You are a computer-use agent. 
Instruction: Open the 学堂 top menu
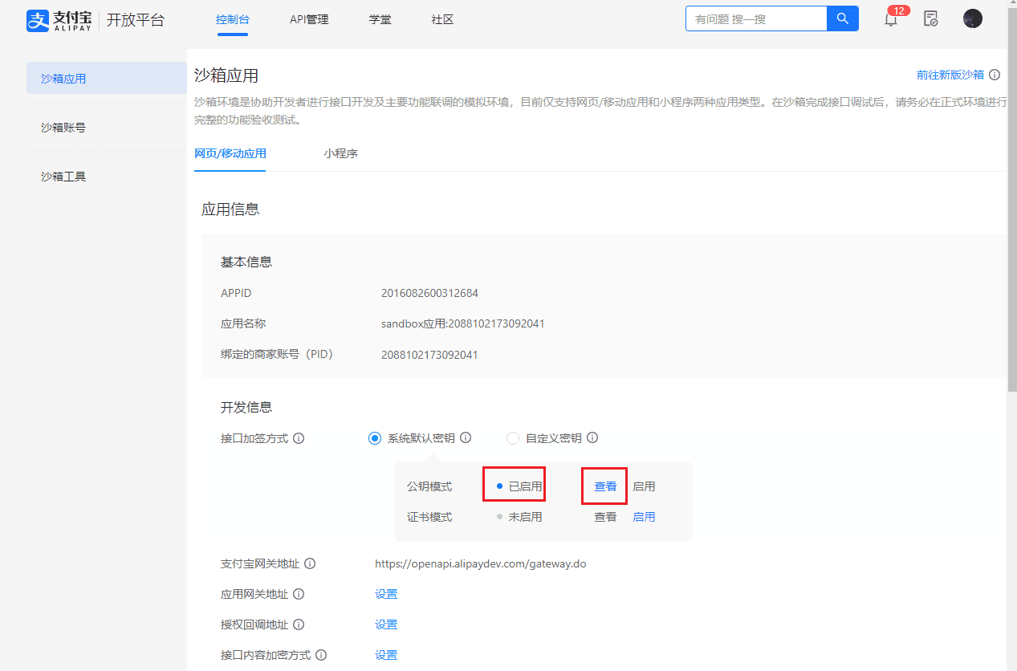[x=380, y=19]
